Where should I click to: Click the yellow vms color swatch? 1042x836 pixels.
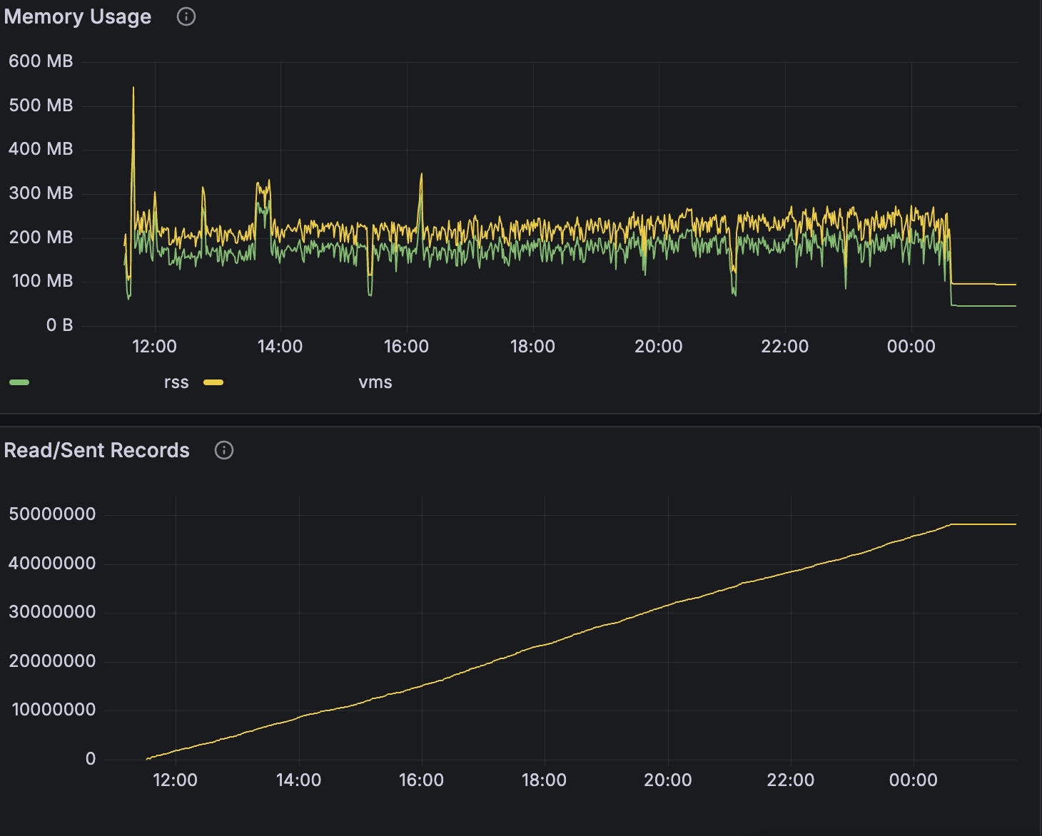click(x=213, y=382)
